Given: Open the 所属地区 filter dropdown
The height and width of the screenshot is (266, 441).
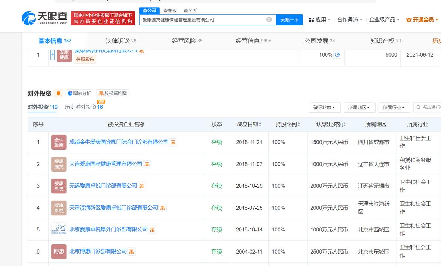Looking at the screenshot, I should pos(359,108).
